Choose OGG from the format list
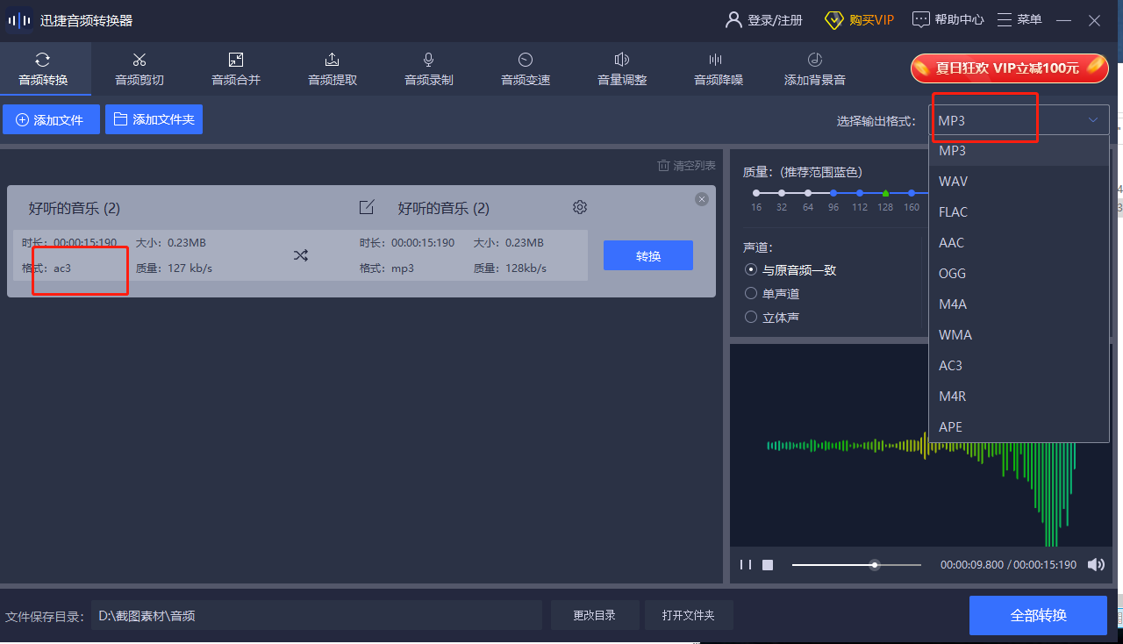This screenshot has width=1123, height=644. (x=1019, y=274)
